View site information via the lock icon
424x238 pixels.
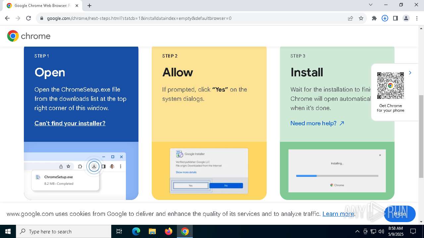coord(42,18)
